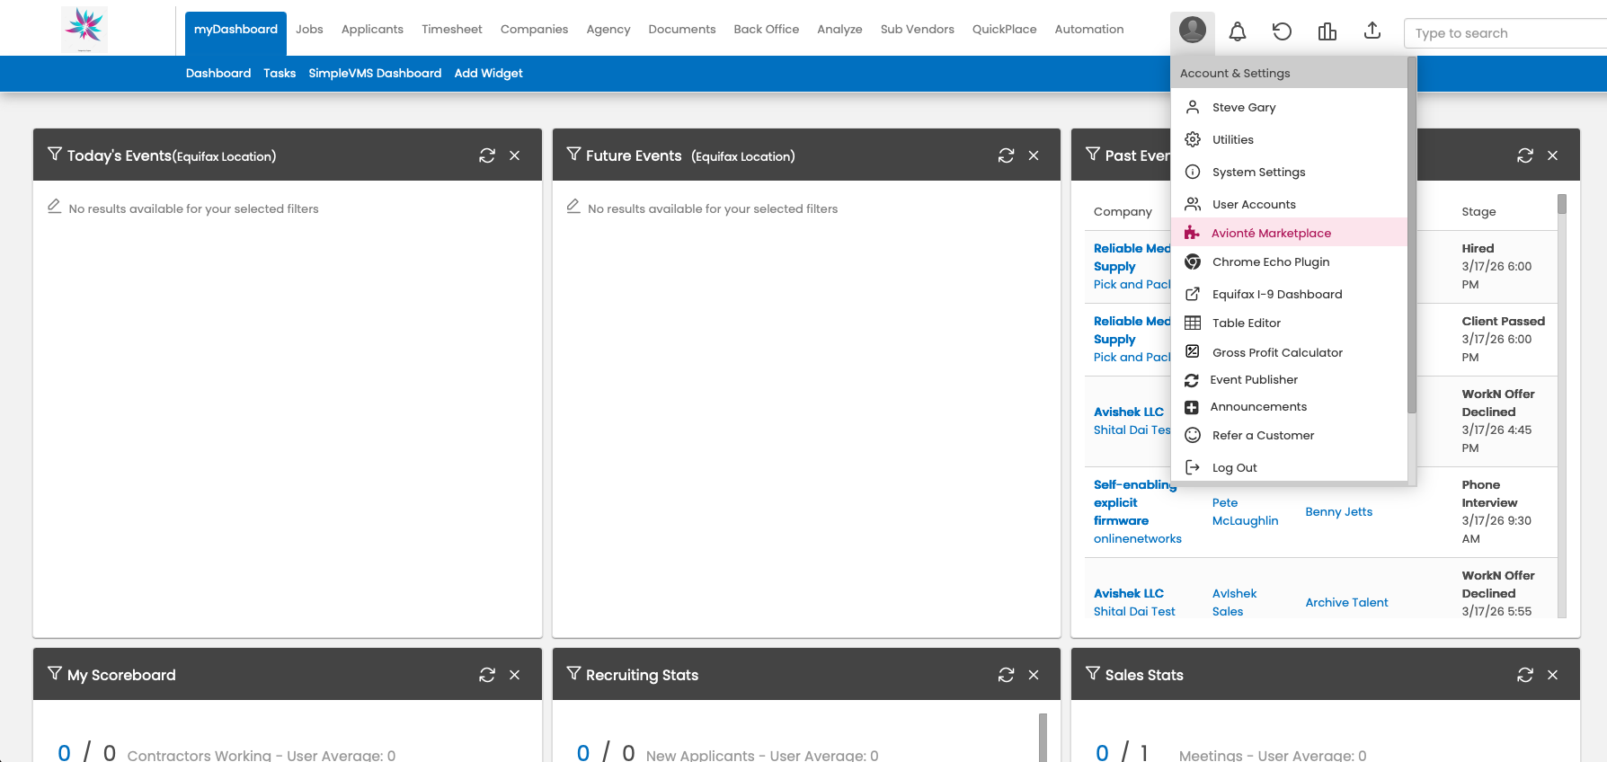Refresh the My Scoreboard widget

[x=487, y=675]
